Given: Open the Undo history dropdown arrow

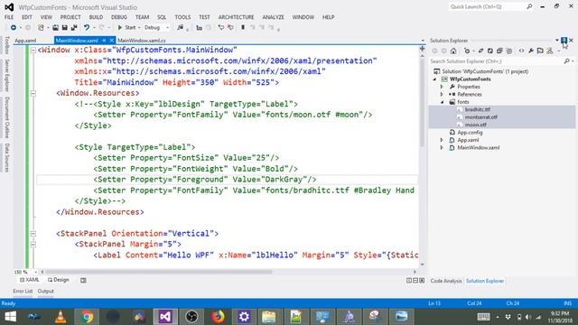Looking at the screenshot, I should tap(94, 28).
